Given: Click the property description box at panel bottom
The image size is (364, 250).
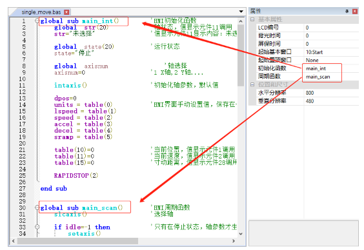Looking at the screenshot, I should pos(303,233).
